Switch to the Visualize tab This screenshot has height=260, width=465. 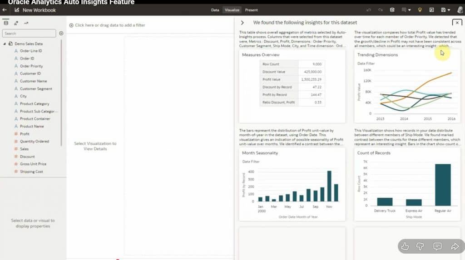point(232,10)
